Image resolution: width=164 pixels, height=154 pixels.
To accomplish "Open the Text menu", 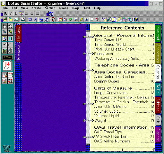I will (87, 8).
